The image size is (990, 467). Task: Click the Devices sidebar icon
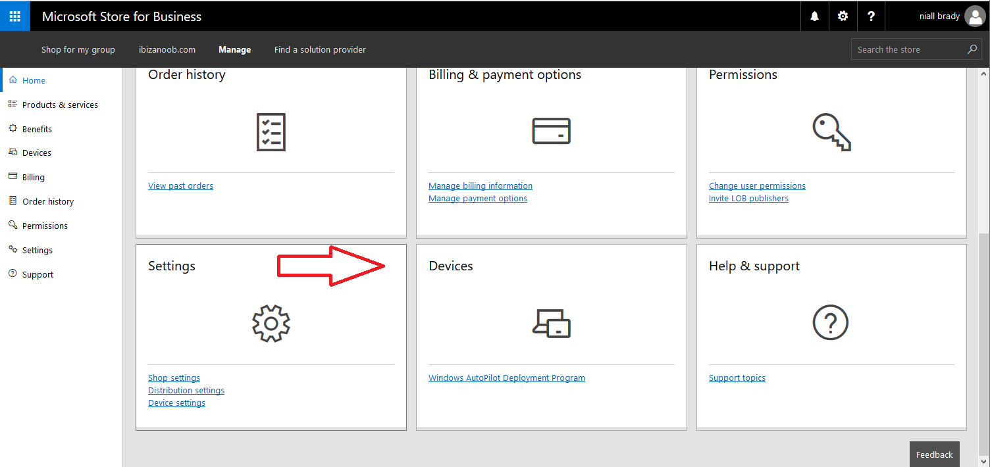[x=13, y=152]
